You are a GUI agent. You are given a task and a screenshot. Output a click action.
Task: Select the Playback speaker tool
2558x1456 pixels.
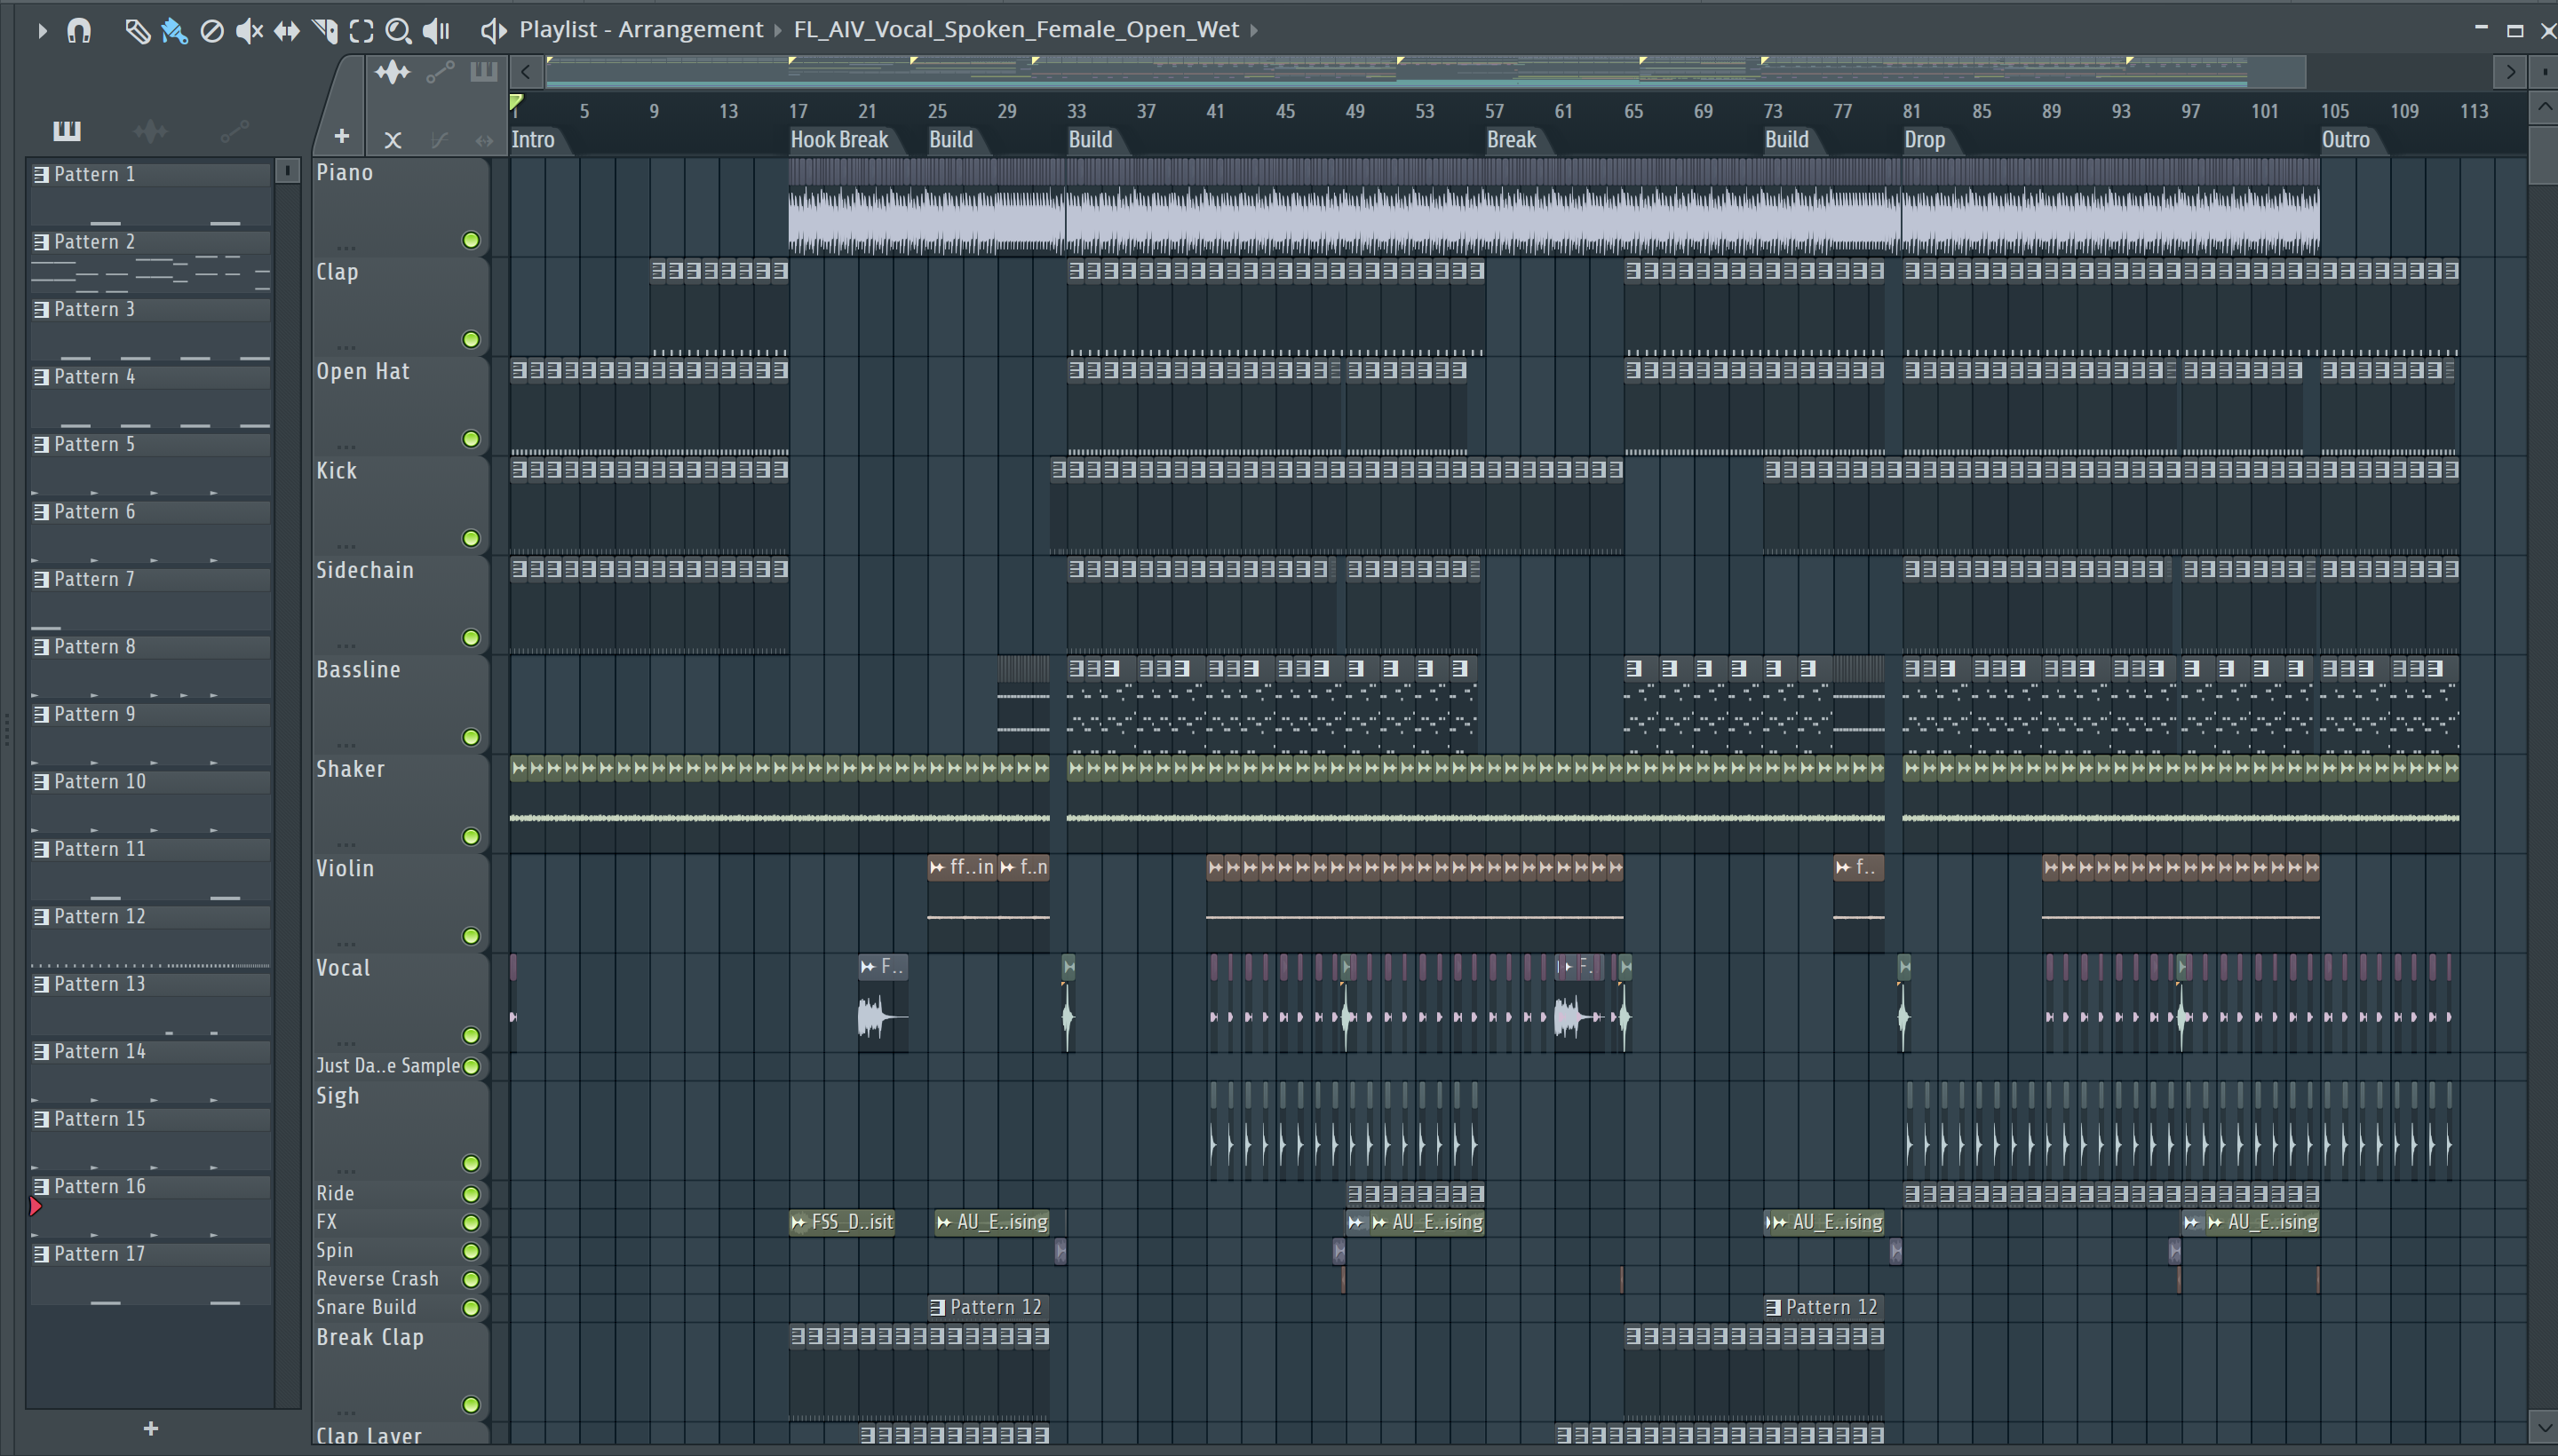(436, 31)
